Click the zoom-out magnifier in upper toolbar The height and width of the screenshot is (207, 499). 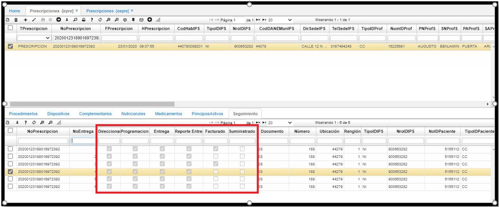[x=117, y=20]
